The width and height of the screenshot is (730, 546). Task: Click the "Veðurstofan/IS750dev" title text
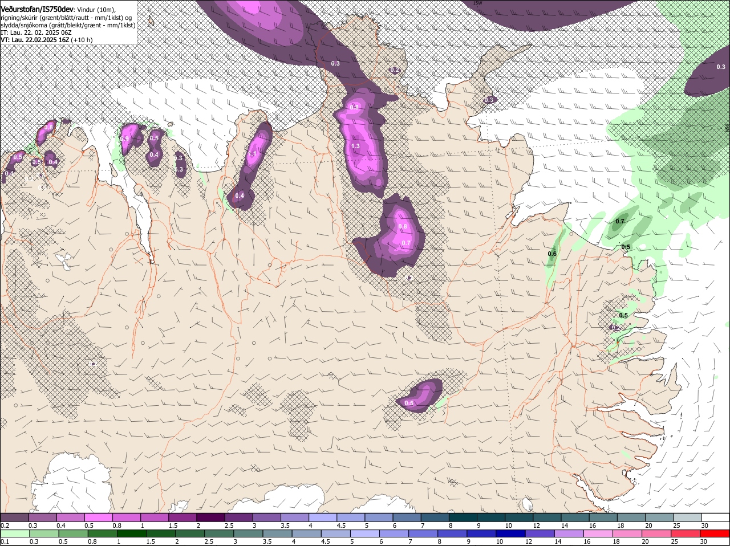(x=37, y=10)
